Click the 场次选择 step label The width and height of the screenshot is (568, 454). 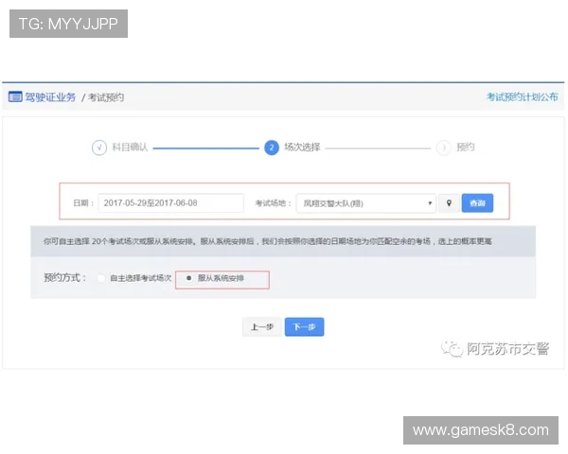click(302, 147)
